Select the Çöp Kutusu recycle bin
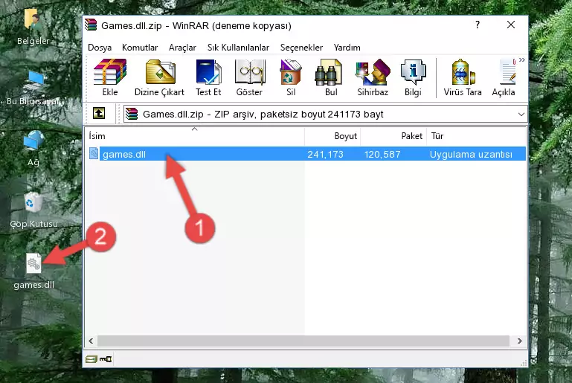The width and height of the screenshot is (572, 383). coord(33,210)
